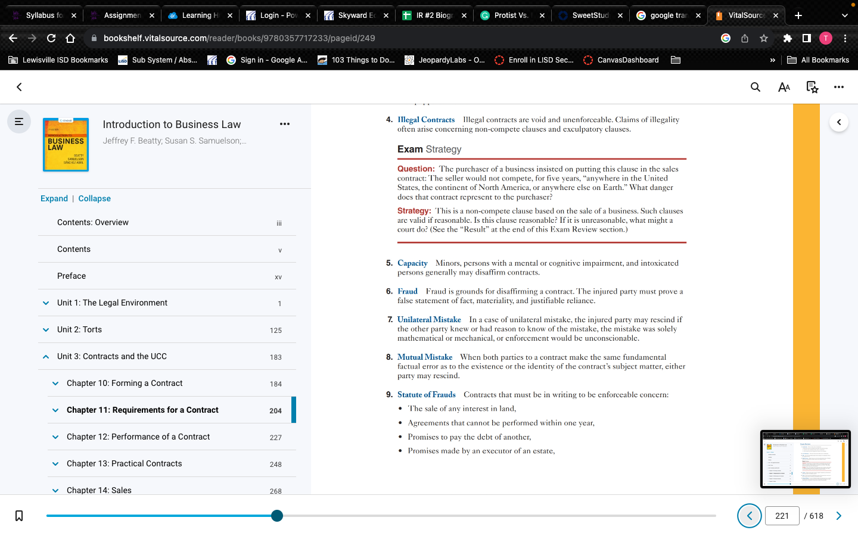Switch to the google translate tab

pos(669,15)
